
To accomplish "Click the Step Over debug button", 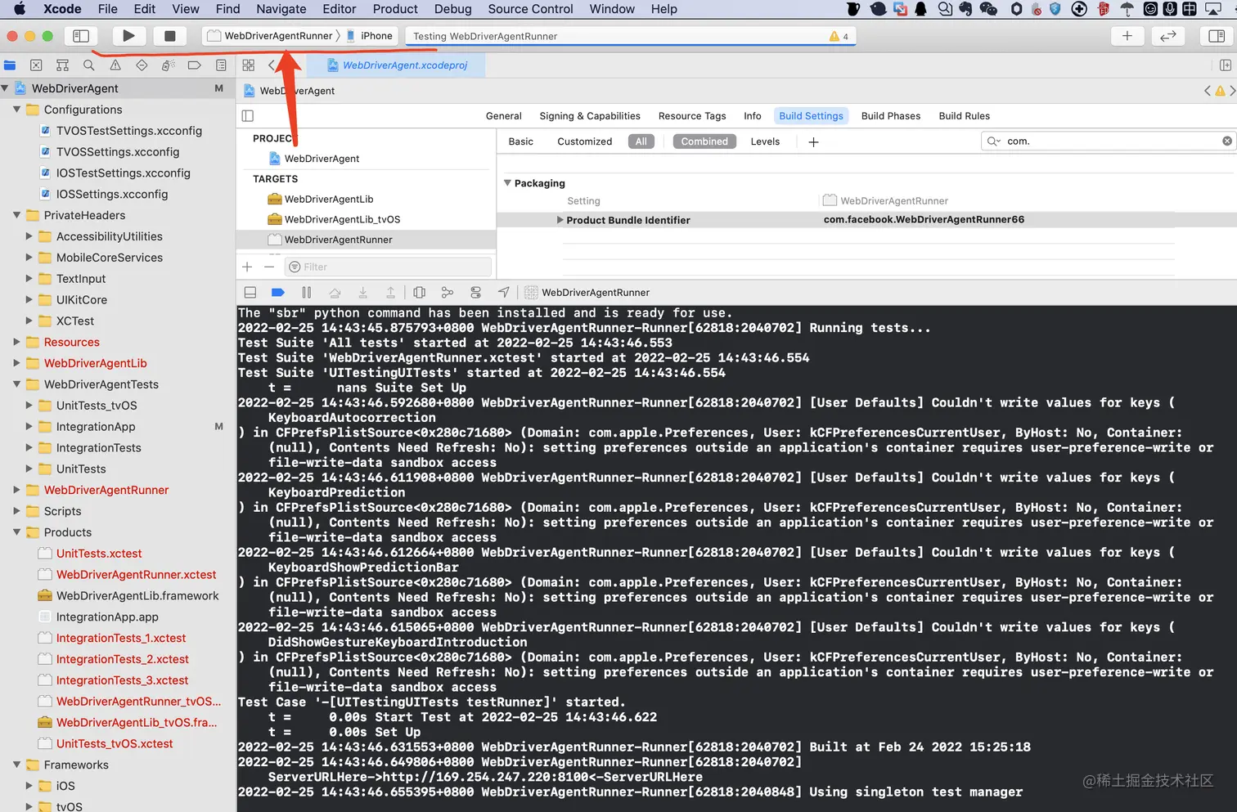I will (x=335, y=293).
